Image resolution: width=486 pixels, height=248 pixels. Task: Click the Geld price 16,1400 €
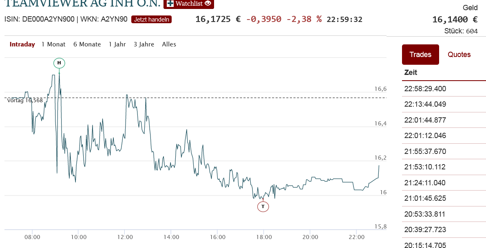point(455,19)
